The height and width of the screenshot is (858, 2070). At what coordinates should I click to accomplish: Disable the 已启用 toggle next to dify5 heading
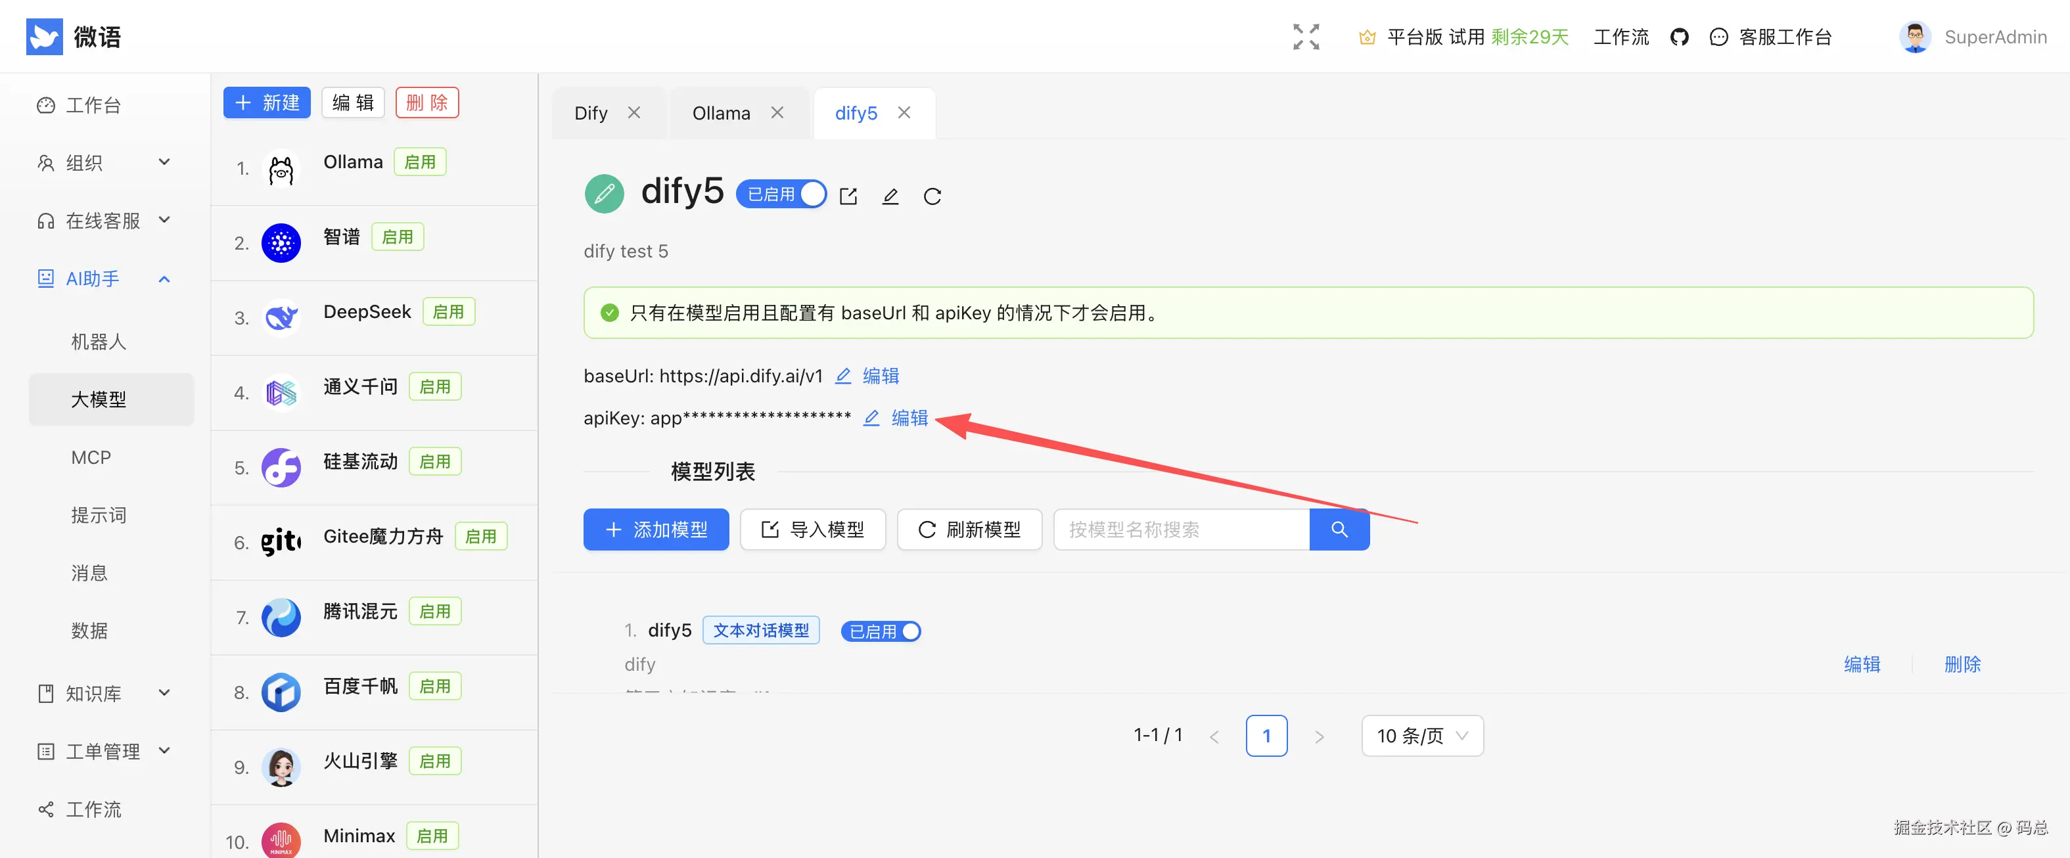(x=812, y=194)
